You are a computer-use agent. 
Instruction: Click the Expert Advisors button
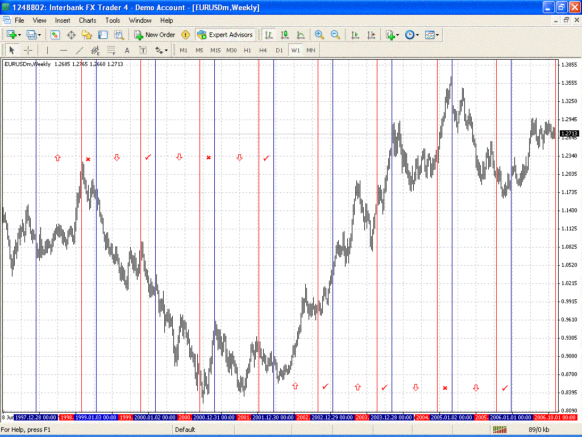tap(225, 35)
